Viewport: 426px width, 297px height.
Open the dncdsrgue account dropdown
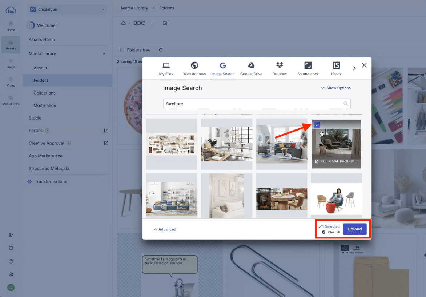[67, 9]
